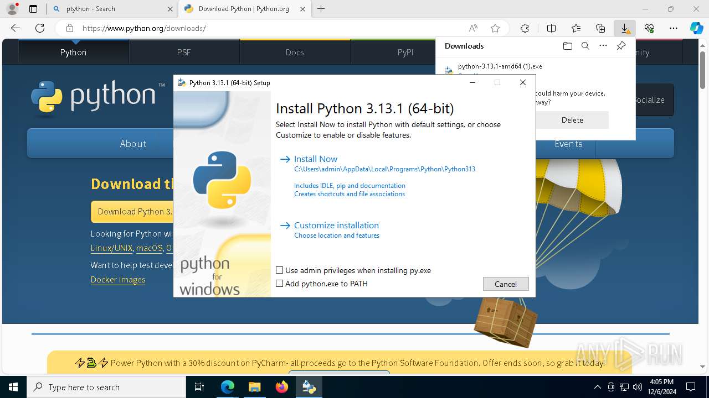Check Add python.exe to PATH
This screenshot has height=398, width=709.
[x=279, y=284]
